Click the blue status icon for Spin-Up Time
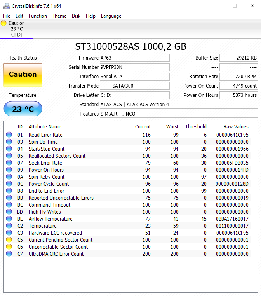This screenshot has height=298, width=261. (9, 142)
